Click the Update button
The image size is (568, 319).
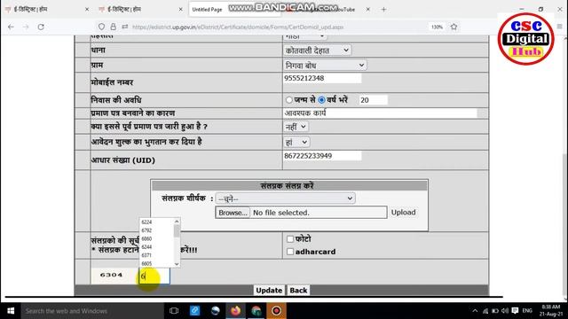[x=269, y=291]
